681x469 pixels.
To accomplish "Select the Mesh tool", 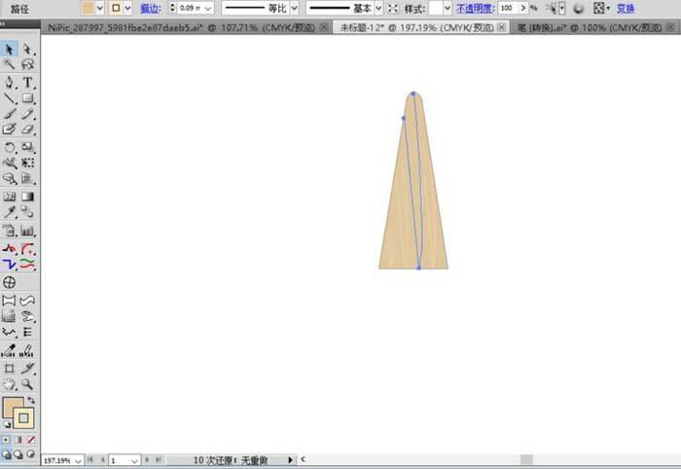I will (x=9, y=197).
